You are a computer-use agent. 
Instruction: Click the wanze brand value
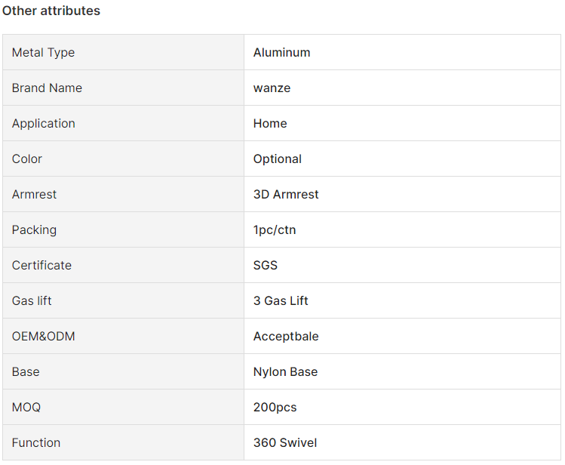272,88
